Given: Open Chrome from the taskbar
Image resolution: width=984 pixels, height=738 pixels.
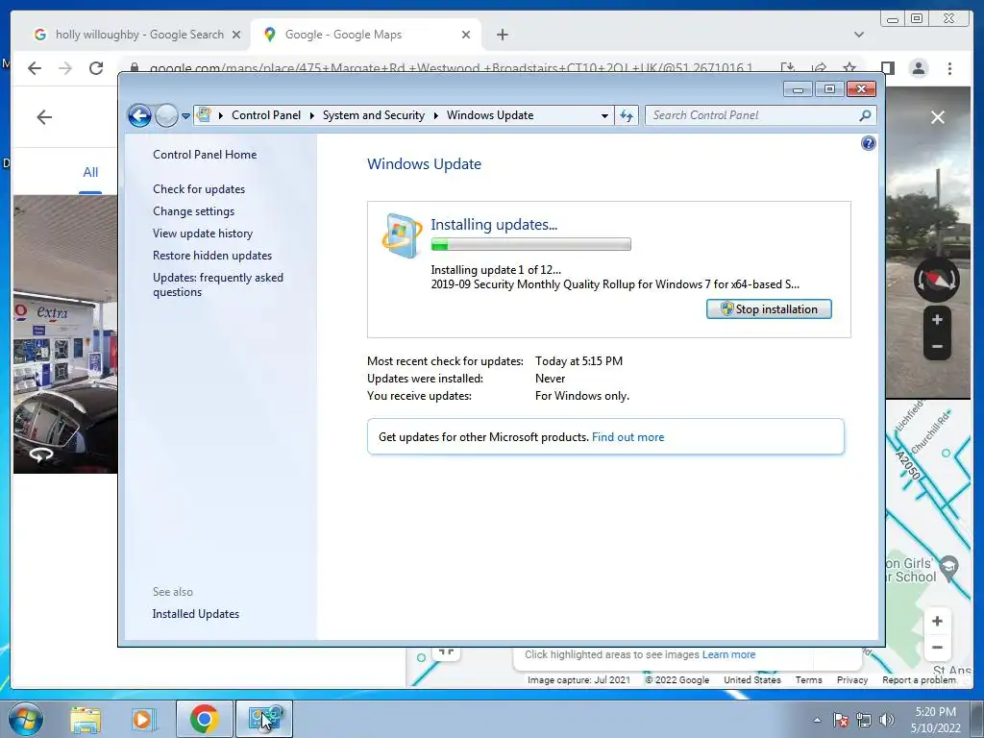Looking at the screenshot, I should [x=204, y=719].
